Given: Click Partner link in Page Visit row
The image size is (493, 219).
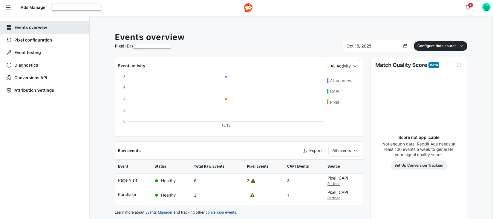Looking at the screenshot, I should tap(333, 184).
